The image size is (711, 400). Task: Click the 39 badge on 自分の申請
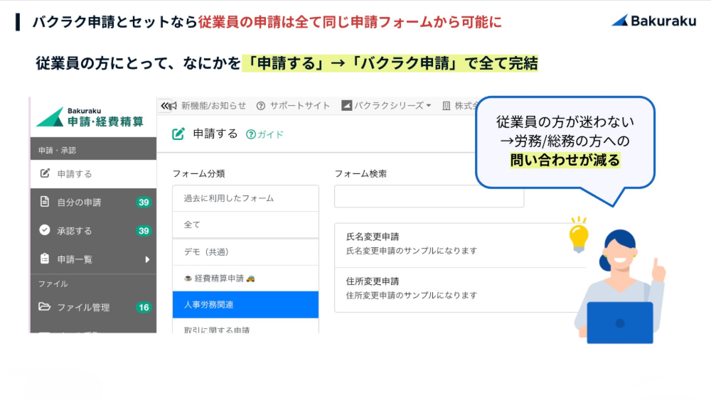[x=144, y=202]
